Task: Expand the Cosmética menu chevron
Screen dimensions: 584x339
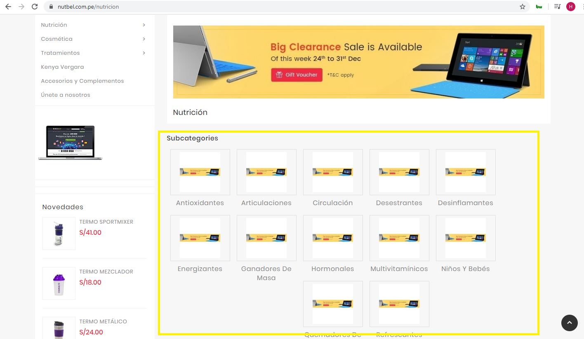Action: (x=144, y=39)
